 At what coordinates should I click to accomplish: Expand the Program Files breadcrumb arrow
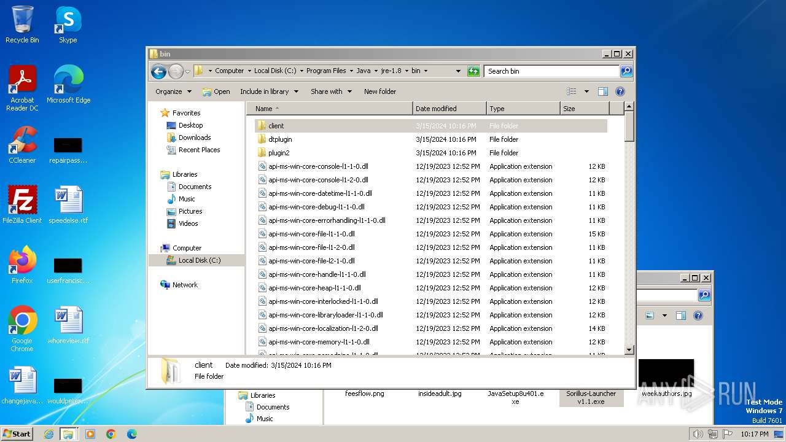[351, 71]
